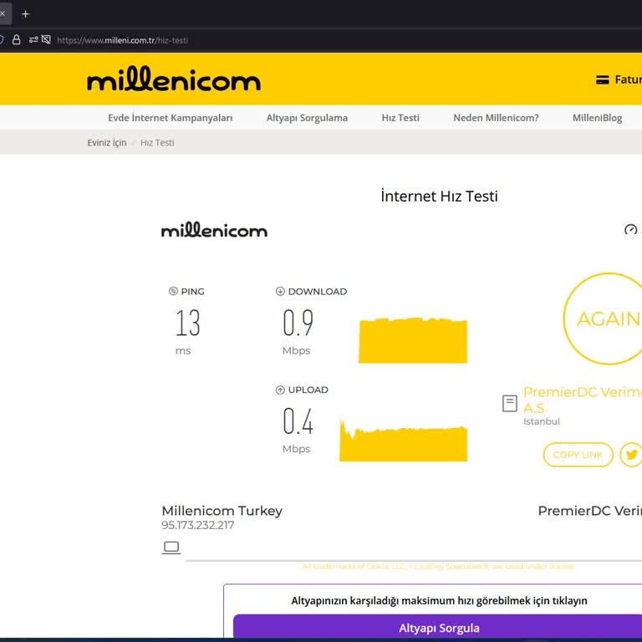Click the small Millenicom logo in speed test widget
The image size is (642, 642).
[x=214, y=230]
